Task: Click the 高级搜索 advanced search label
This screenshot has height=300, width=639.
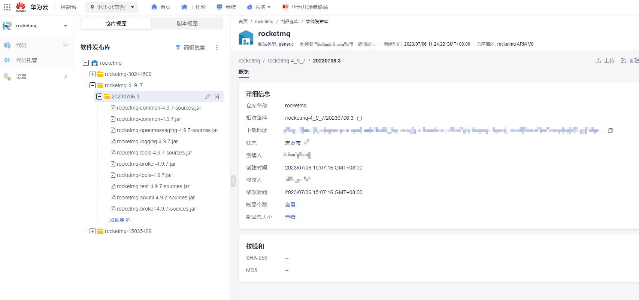Action: 194,48
